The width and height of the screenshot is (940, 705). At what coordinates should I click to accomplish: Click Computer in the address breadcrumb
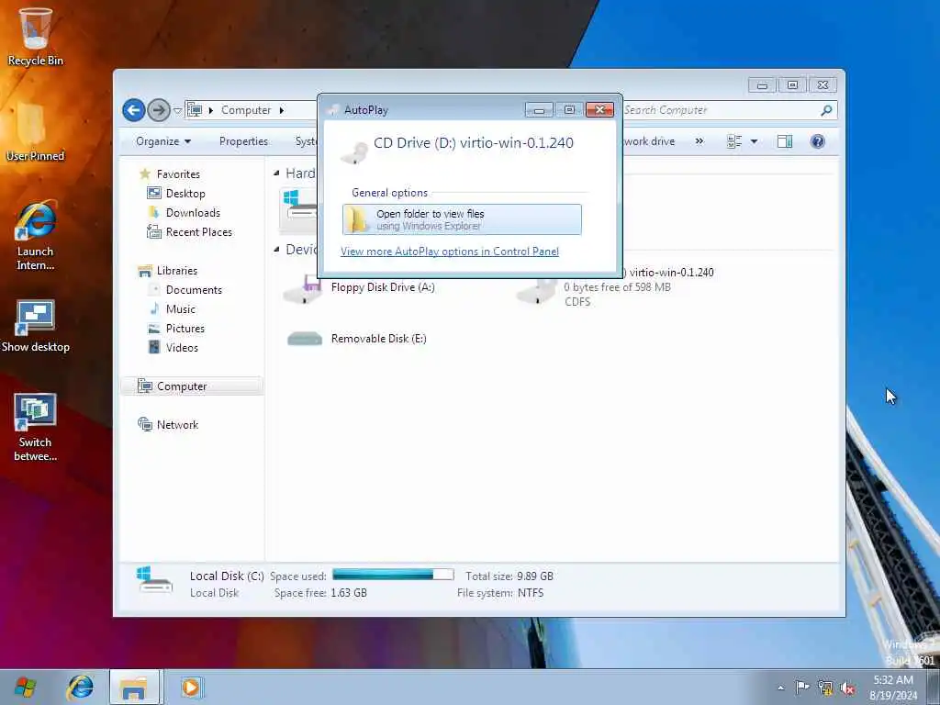(x=246, y=110)
